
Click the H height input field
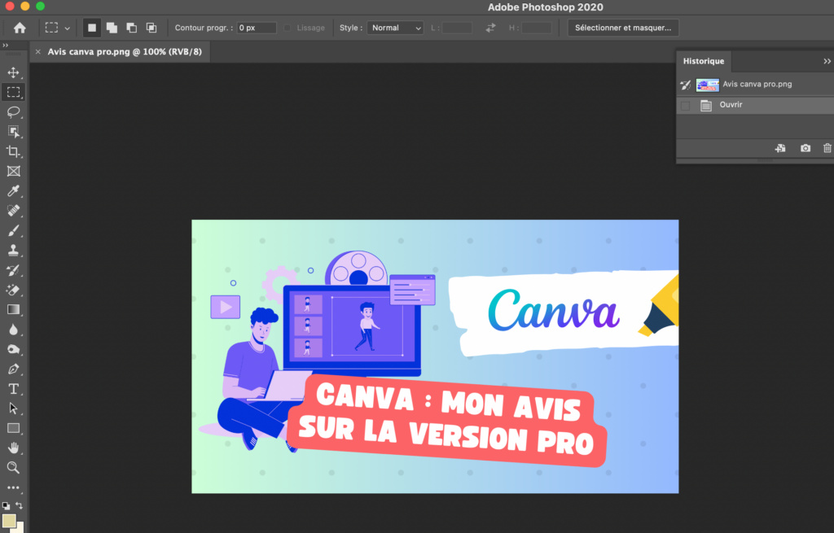[536, 28]
